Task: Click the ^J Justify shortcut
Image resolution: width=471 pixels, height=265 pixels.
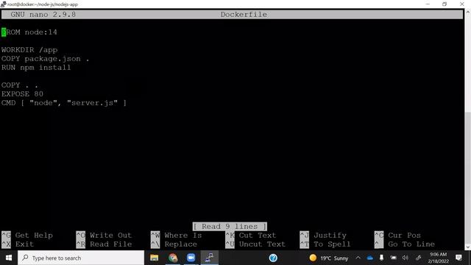Action: [323, 236]
